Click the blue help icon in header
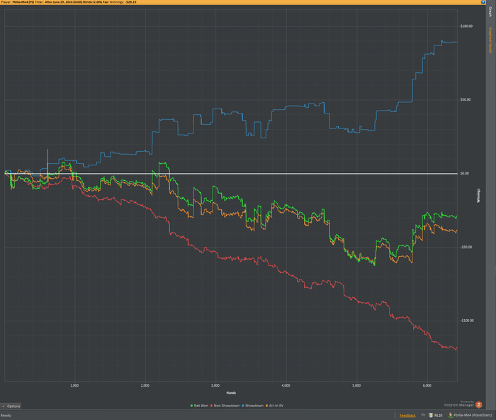 coord(483,2)
